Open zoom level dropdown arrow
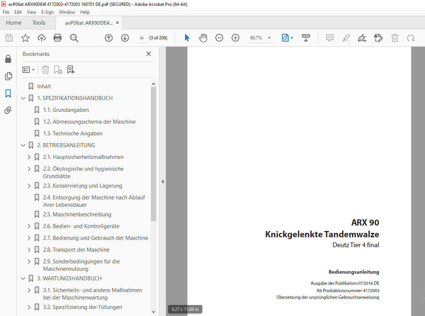 pyautogui.click(x=269, y=38)
